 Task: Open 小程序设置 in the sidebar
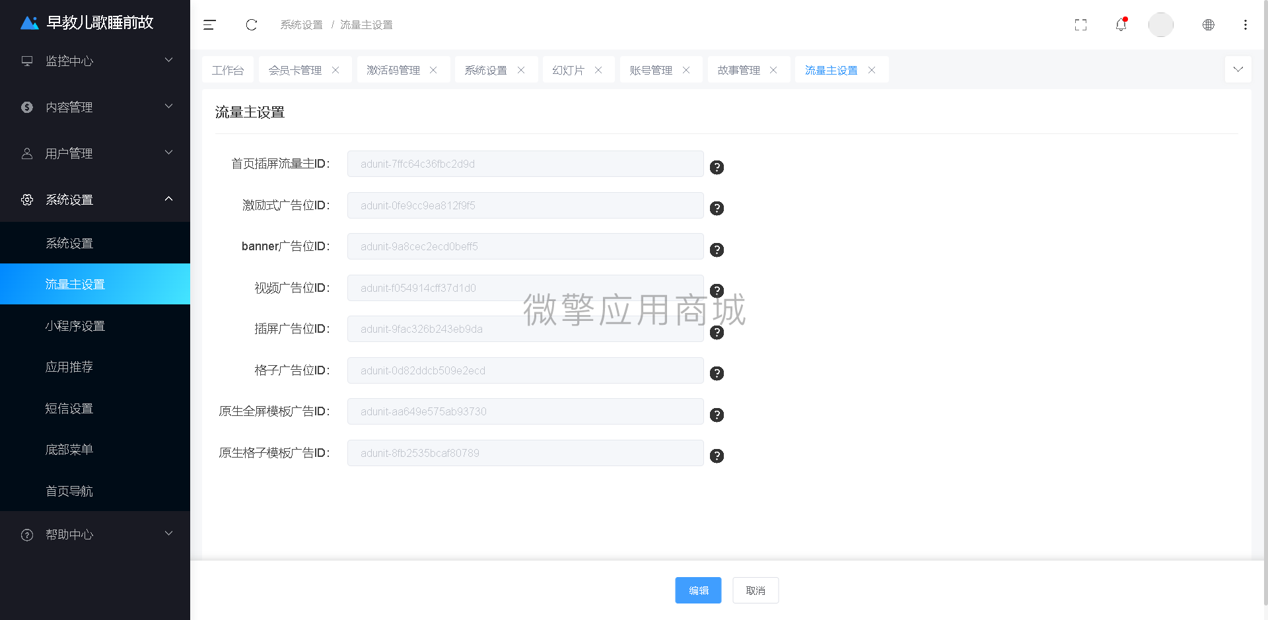95,326
